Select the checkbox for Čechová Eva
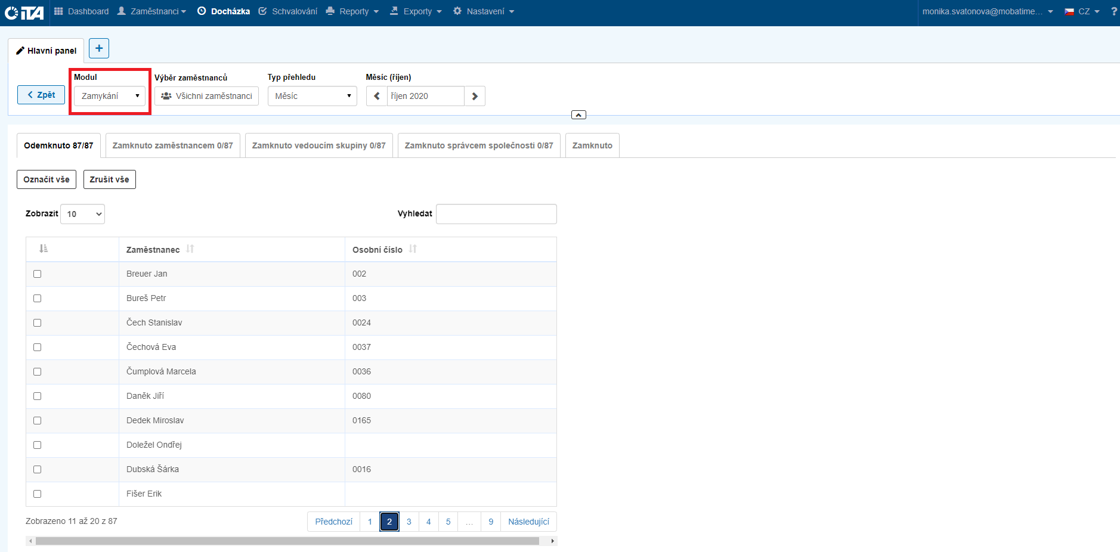The image size is (1120, 552). [38, 348]
